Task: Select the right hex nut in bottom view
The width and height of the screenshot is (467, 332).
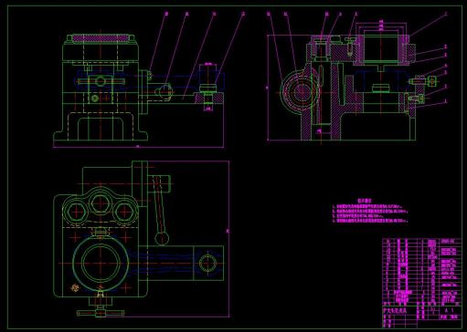Action: [x=124, y=212]
